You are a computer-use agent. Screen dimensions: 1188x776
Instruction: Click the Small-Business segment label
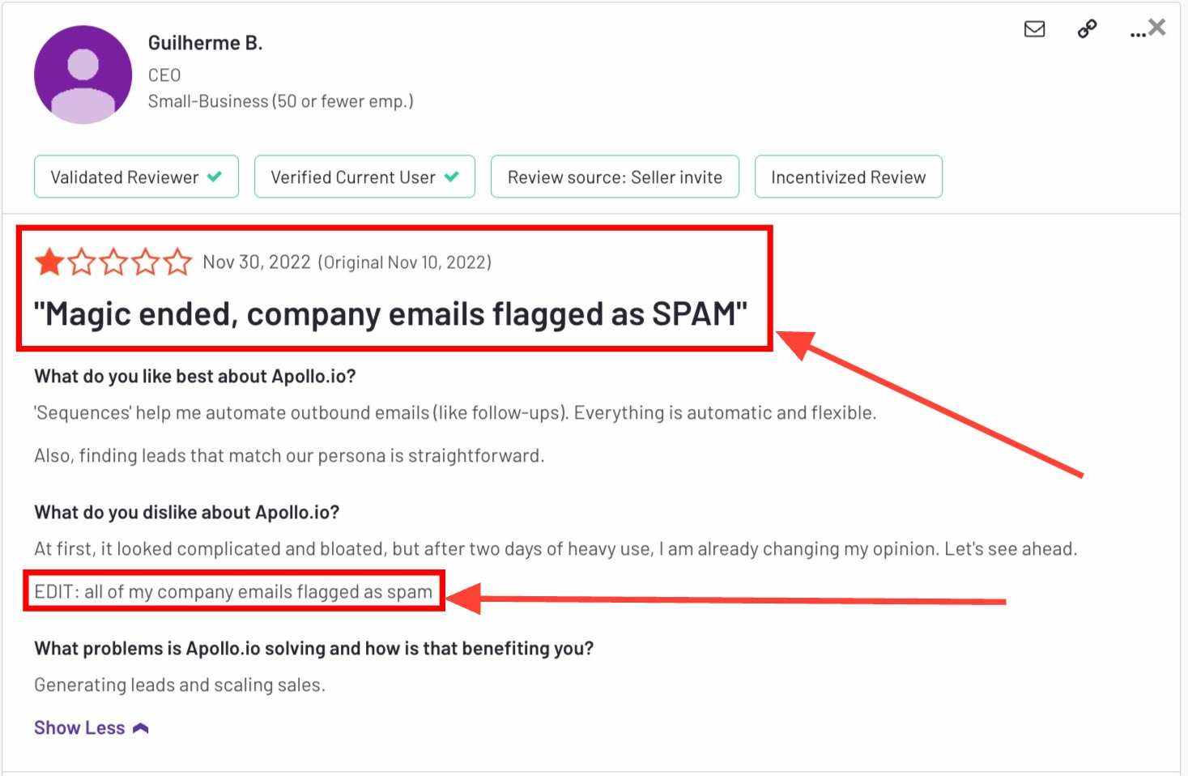point(280,100)
